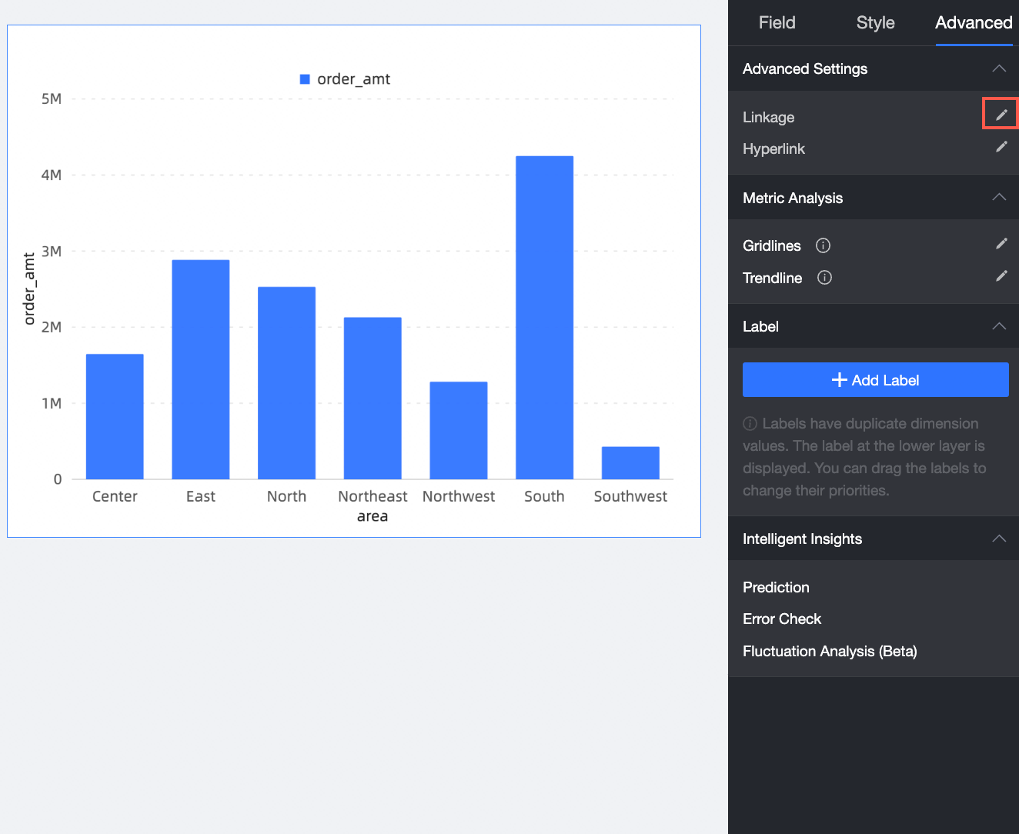
Task: Show info tooltip icon beside Gridlines
Action: (823, 245)
